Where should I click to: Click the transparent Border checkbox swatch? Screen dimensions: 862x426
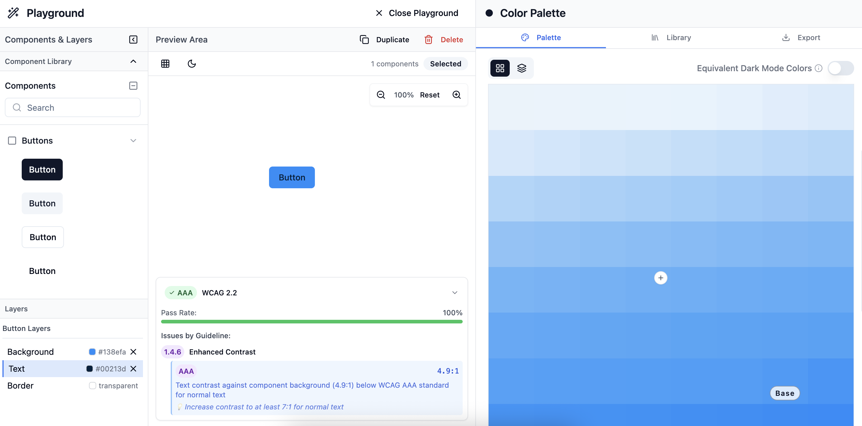click(92, 386)
